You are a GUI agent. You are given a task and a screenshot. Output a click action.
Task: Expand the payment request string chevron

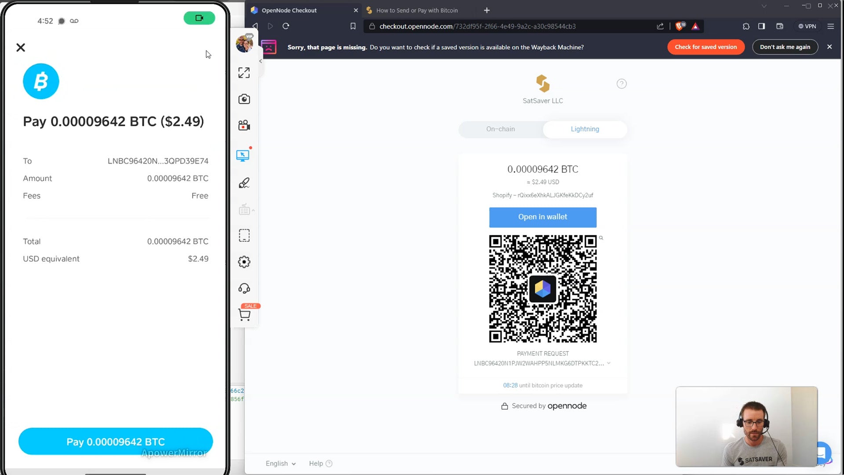pyautogui.click(x=609, y=363)
